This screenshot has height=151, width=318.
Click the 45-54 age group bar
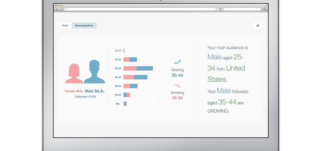[130, 86]
